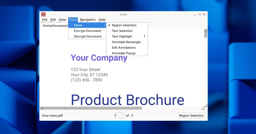Click the Region Selection status button

pyautogui.click(x=191, y=115)
